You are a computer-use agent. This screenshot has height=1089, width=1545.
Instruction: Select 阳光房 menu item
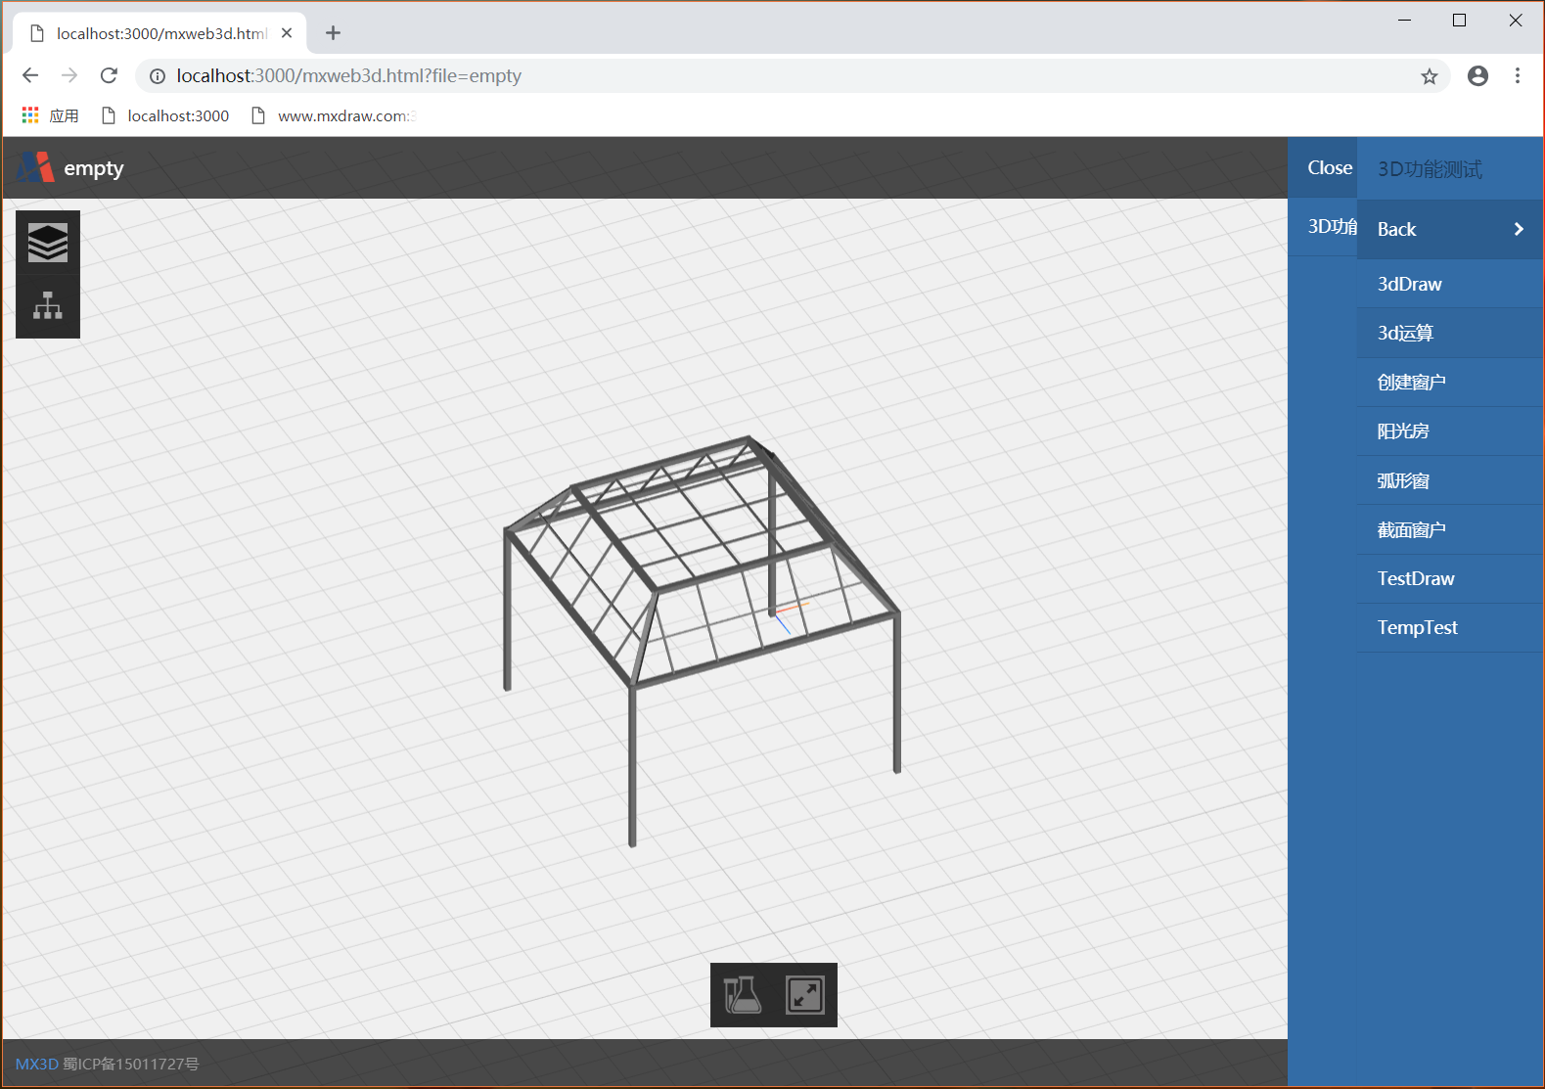pos(1451,431)
